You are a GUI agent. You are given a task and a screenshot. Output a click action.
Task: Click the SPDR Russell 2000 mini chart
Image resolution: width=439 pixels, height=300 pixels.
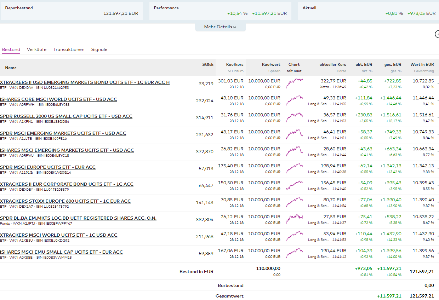pos(294,117)
